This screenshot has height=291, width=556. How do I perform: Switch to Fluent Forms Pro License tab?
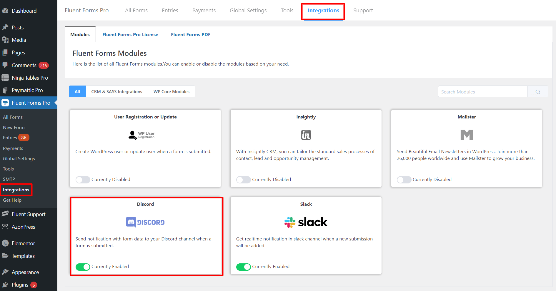click(130, 34)
